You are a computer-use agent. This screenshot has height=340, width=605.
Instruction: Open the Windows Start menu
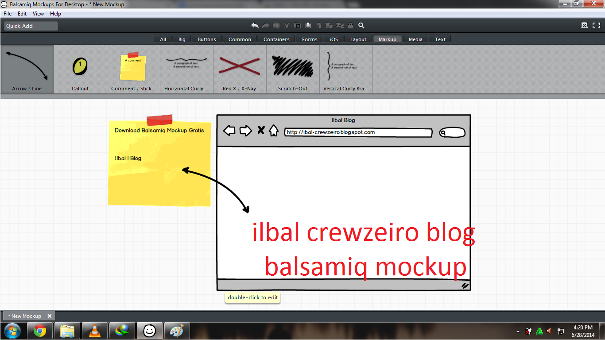tap(12, 331)
